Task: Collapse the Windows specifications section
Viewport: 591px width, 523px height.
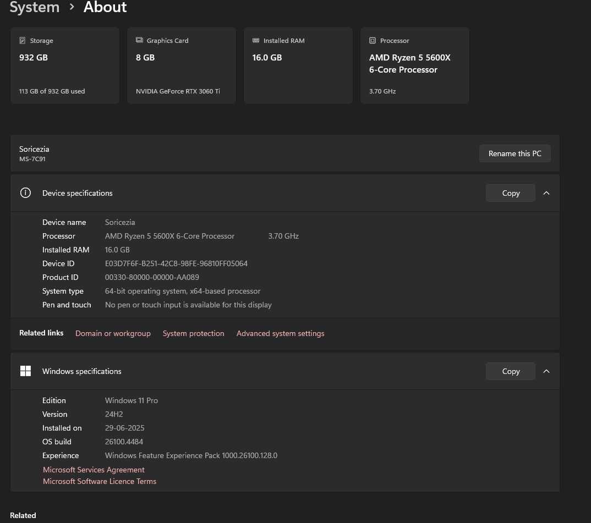Action: 546,371
